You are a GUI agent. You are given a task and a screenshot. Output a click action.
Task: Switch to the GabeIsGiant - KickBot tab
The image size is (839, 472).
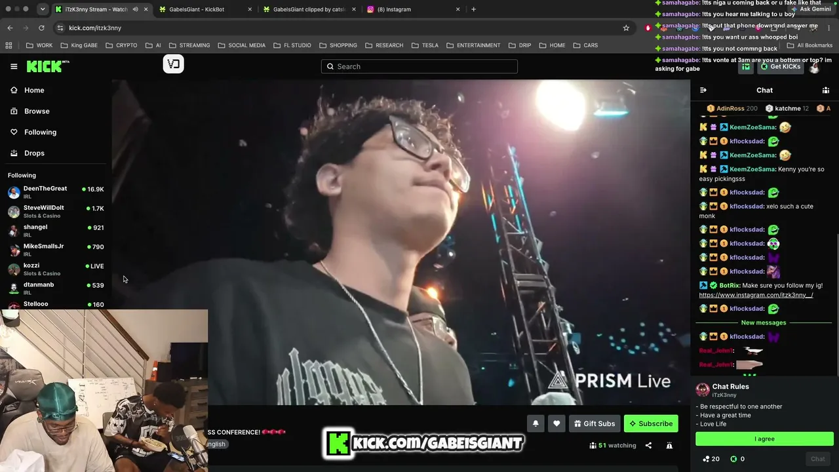pos(203,9)
